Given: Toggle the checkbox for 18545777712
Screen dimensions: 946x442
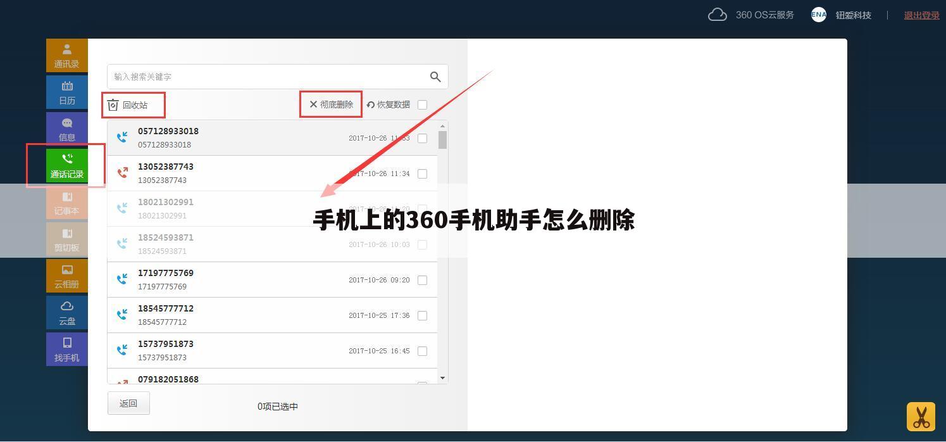Looking at the screenshot, I should [422, 315].
